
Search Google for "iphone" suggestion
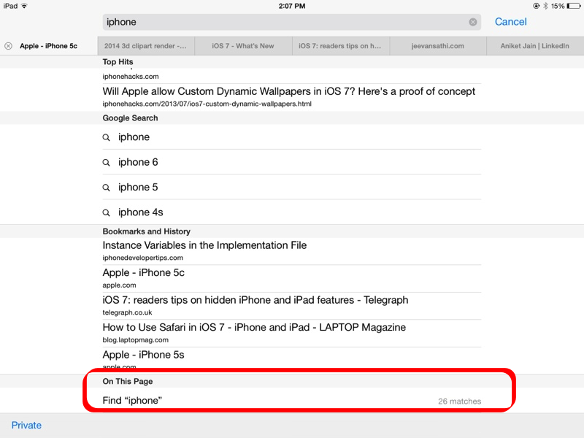pos(291,137)
